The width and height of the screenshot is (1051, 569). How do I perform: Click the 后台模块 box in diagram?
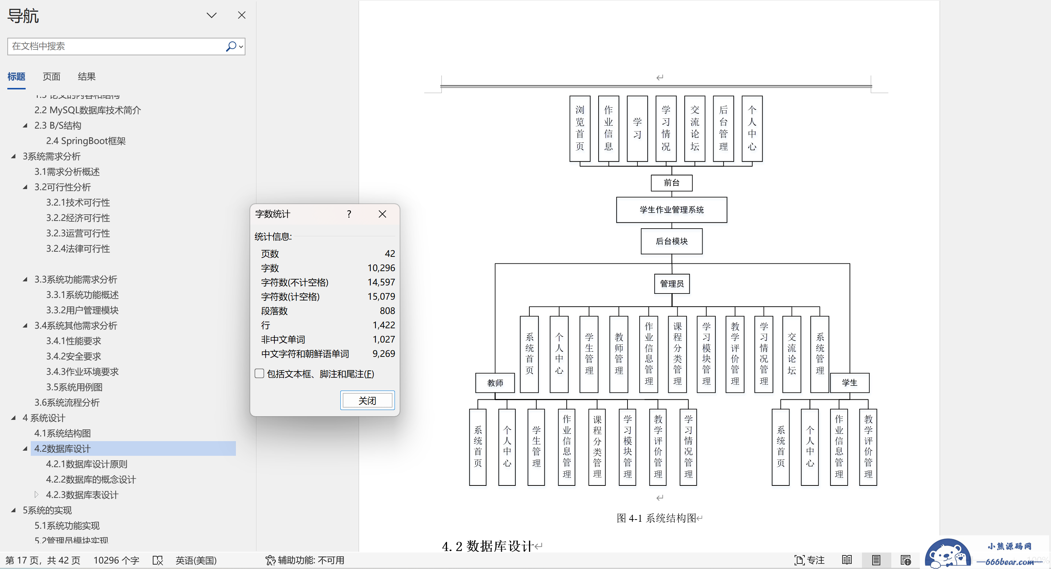[x=671, y=241]
